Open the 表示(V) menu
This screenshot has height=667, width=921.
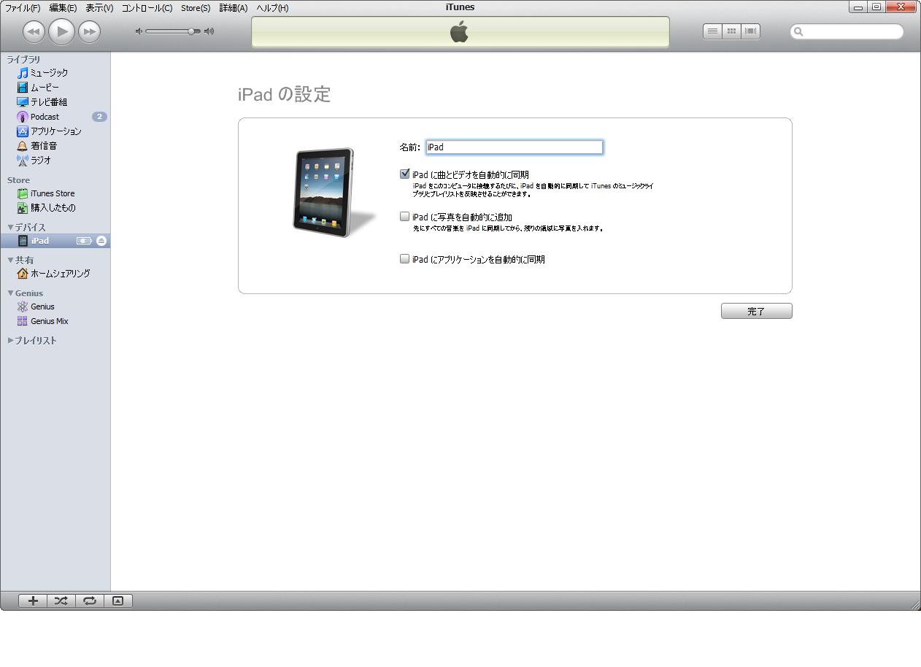click(x=99, y=8)
